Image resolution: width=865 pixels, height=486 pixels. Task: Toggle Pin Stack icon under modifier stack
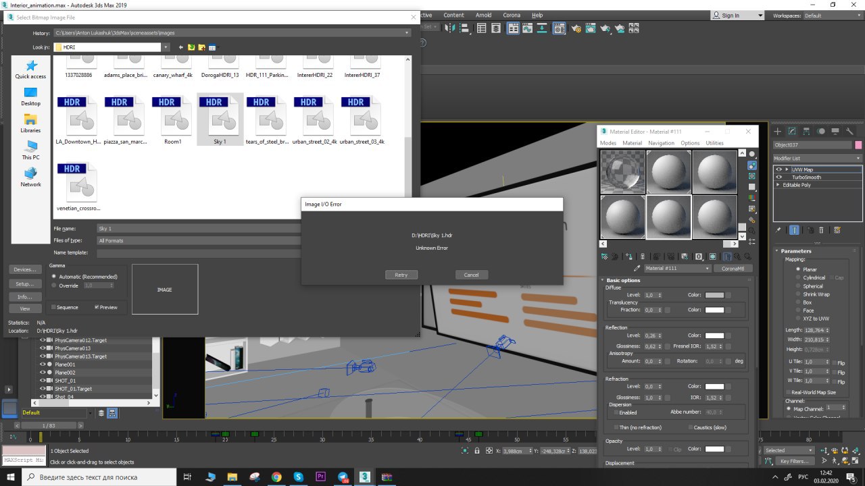(778, 230)
